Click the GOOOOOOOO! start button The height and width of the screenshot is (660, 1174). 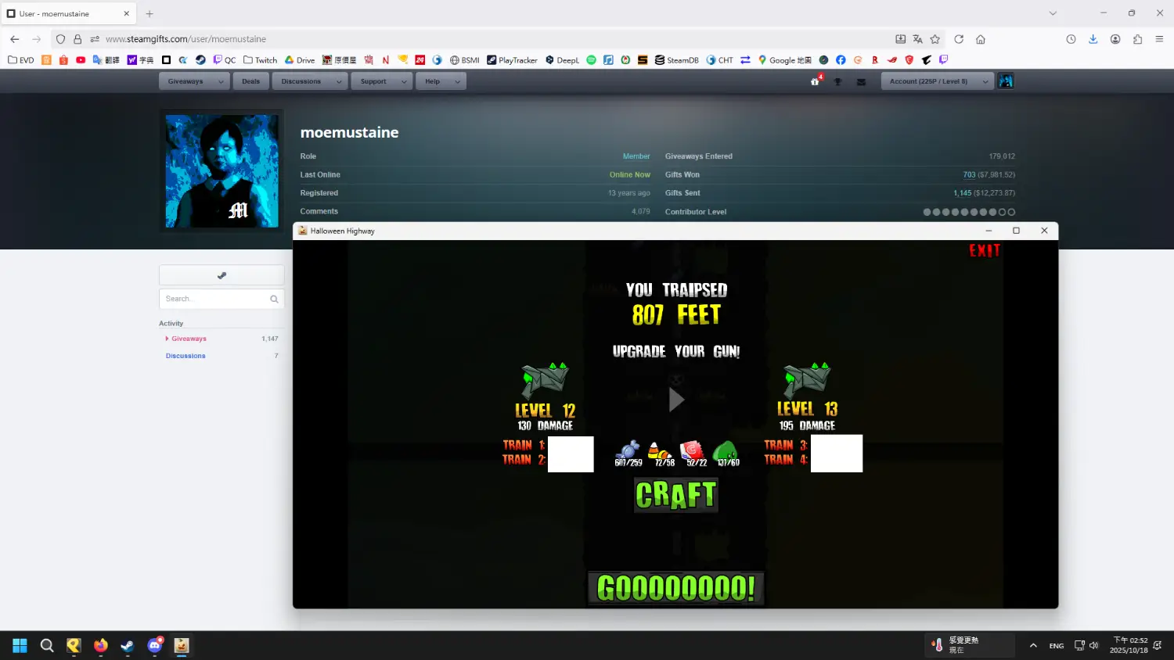[675, 588]
